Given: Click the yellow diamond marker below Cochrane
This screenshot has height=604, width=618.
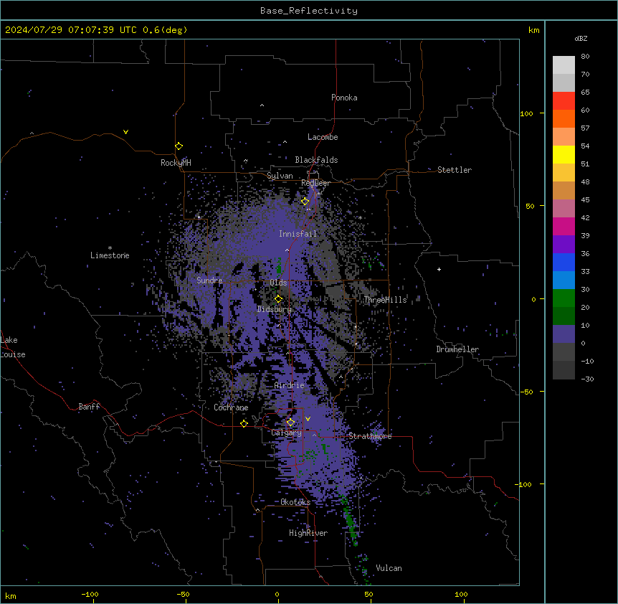Looking at the screenshot, I should [x=244, y=423].
